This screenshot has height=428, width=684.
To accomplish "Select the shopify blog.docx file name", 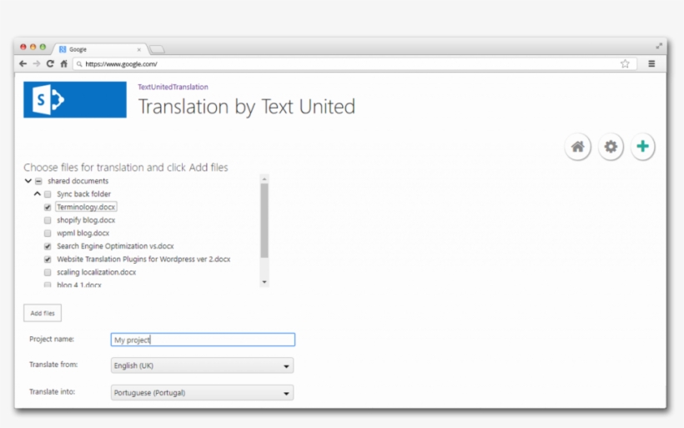I will pyautogui.click(x=86, y=220).
